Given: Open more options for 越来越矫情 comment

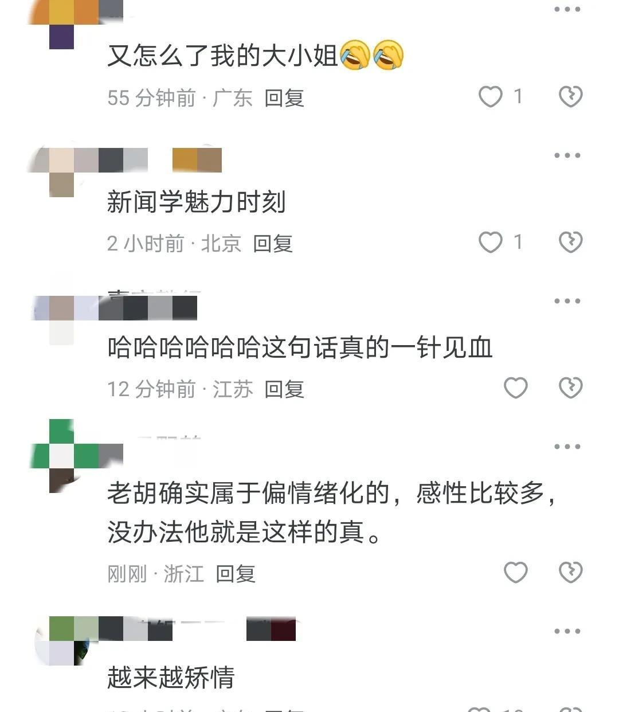Looking at the screenshot, I should [567, 631].
